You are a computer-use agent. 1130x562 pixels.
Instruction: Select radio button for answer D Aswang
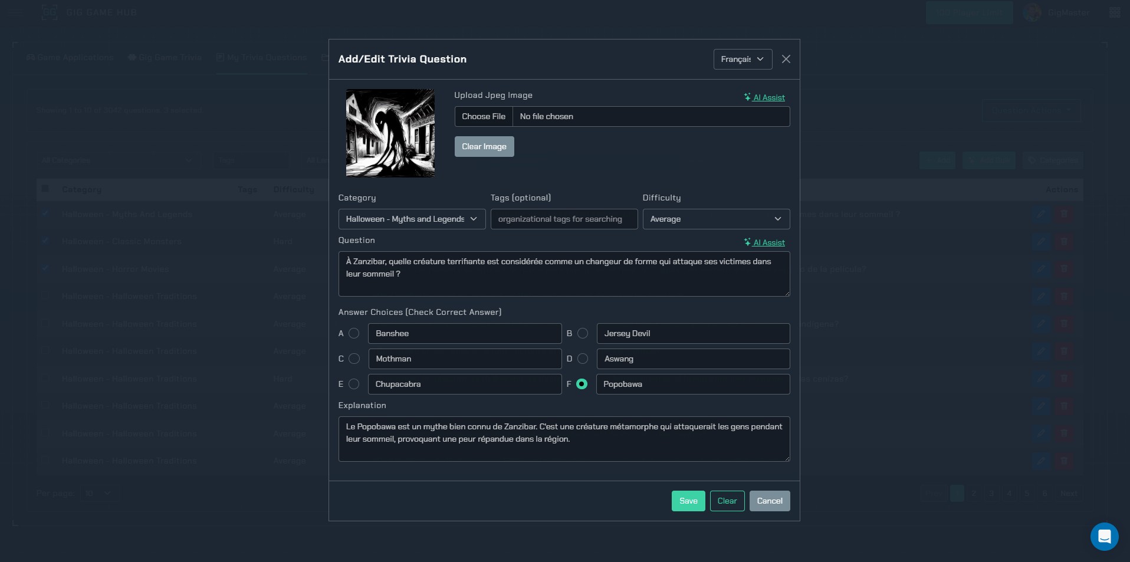click(x=583, y=359)
